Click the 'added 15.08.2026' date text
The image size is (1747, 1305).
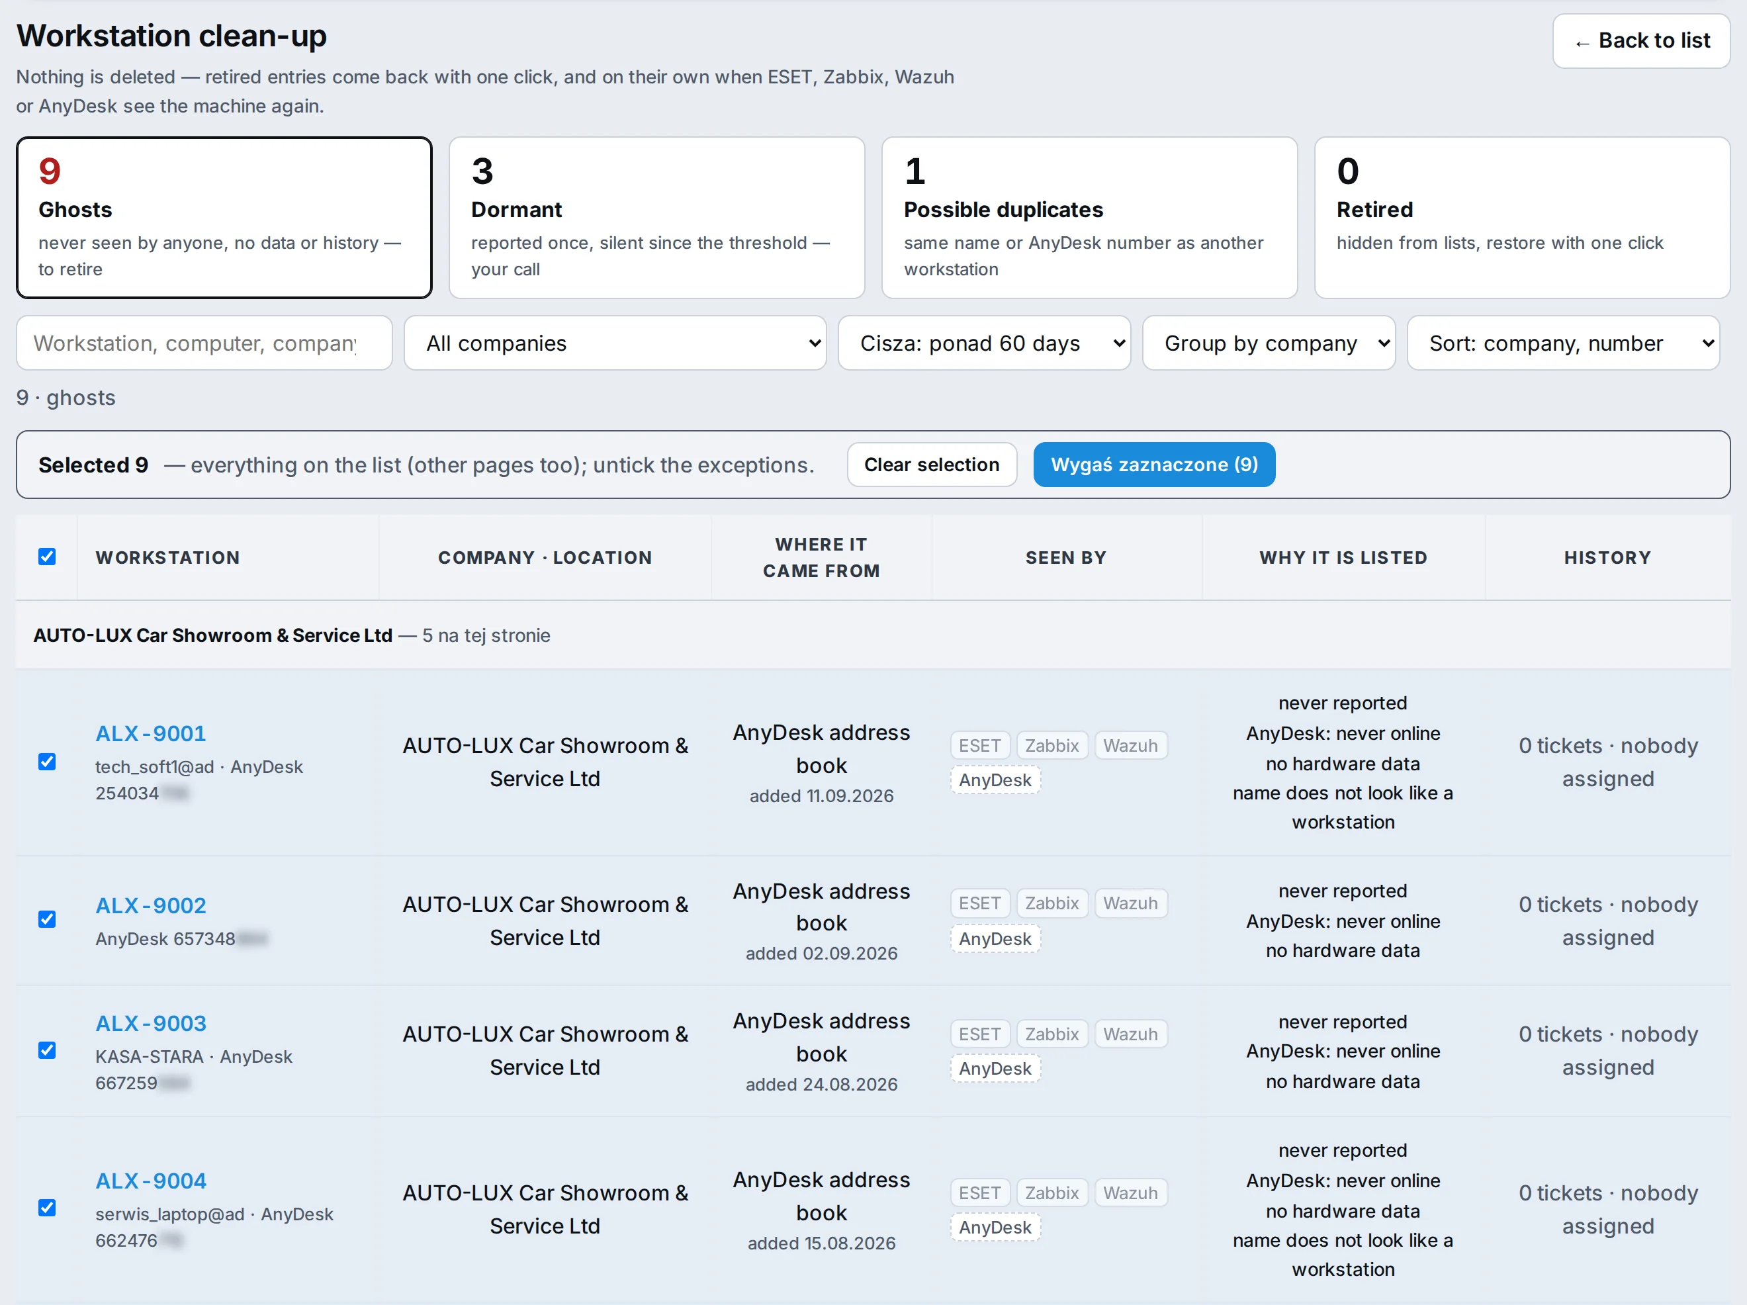(x=821, y=1243)
